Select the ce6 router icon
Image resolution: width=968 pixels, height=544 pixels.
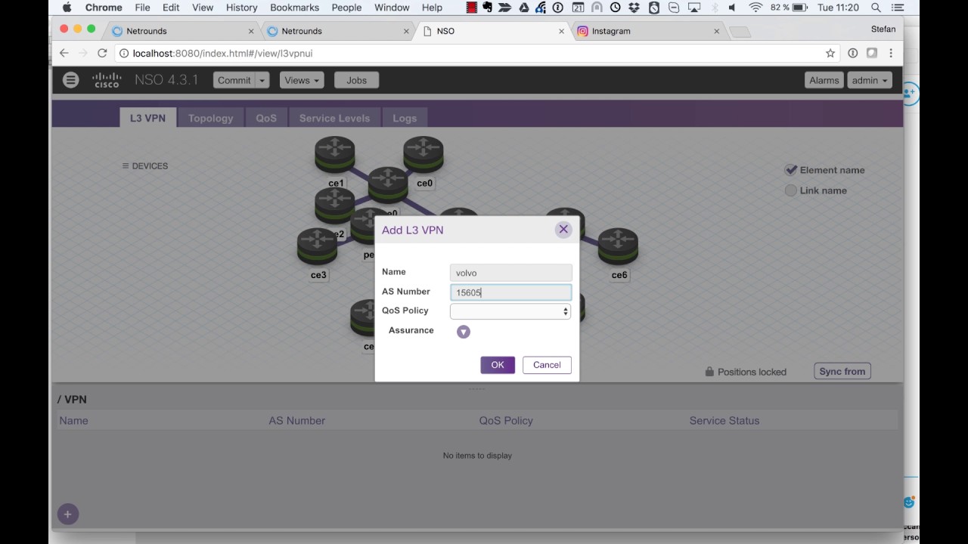coord(619,247)
